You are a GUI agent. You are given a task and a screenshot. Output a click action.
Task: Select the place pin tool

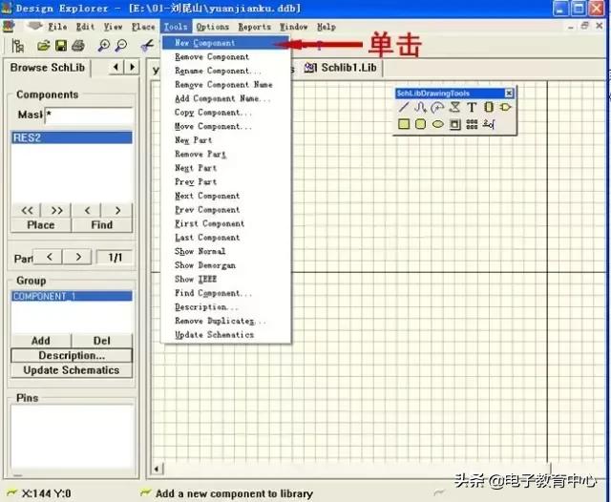pyautogui.click(x=489, y=124)
